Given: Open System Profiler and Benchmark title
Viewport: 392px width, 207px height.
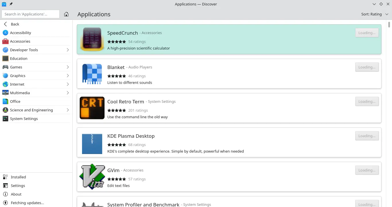Looking at the screenshot, I should click(x=143, y=204).
